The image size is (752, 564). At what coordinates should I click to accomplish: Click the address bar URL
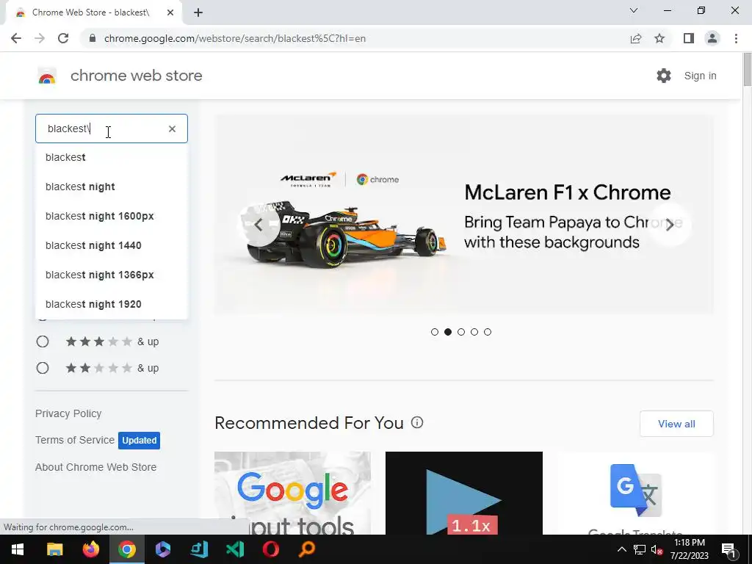(x=235, y=38)
